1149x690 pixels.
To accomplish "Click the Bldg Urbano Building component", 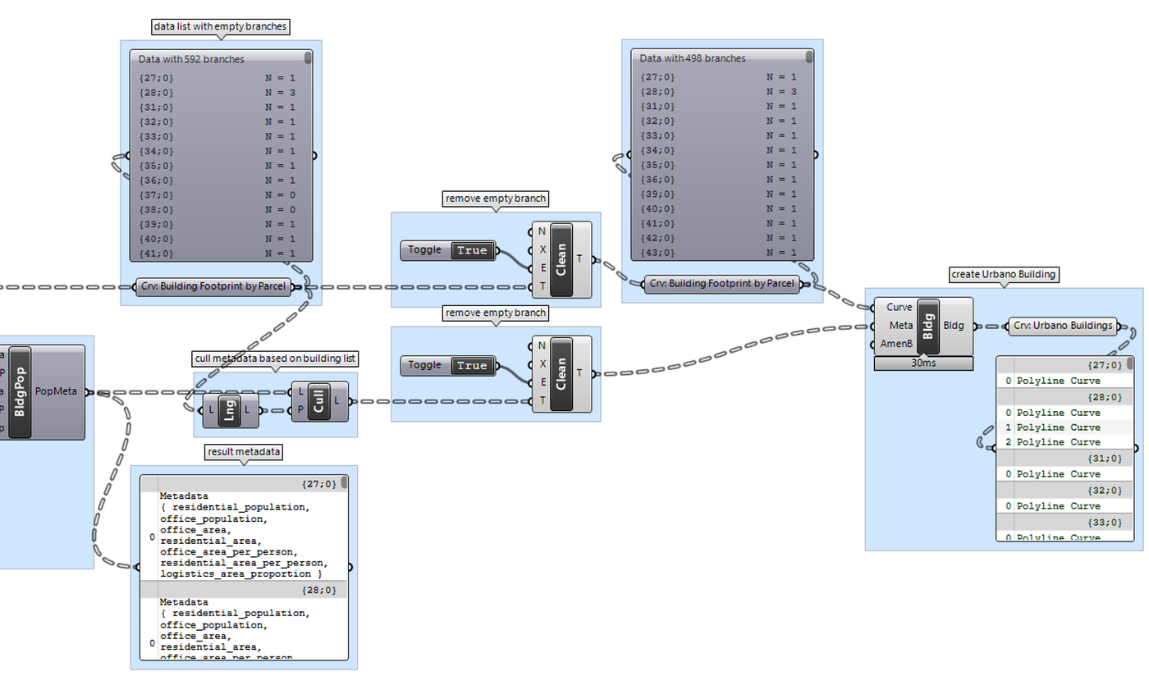I will tap(928, 325).
